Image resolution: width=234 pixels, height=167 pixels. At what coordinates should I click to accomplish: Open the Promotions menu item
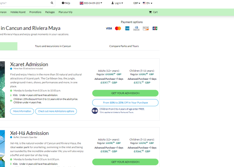(x=35, y=12)
